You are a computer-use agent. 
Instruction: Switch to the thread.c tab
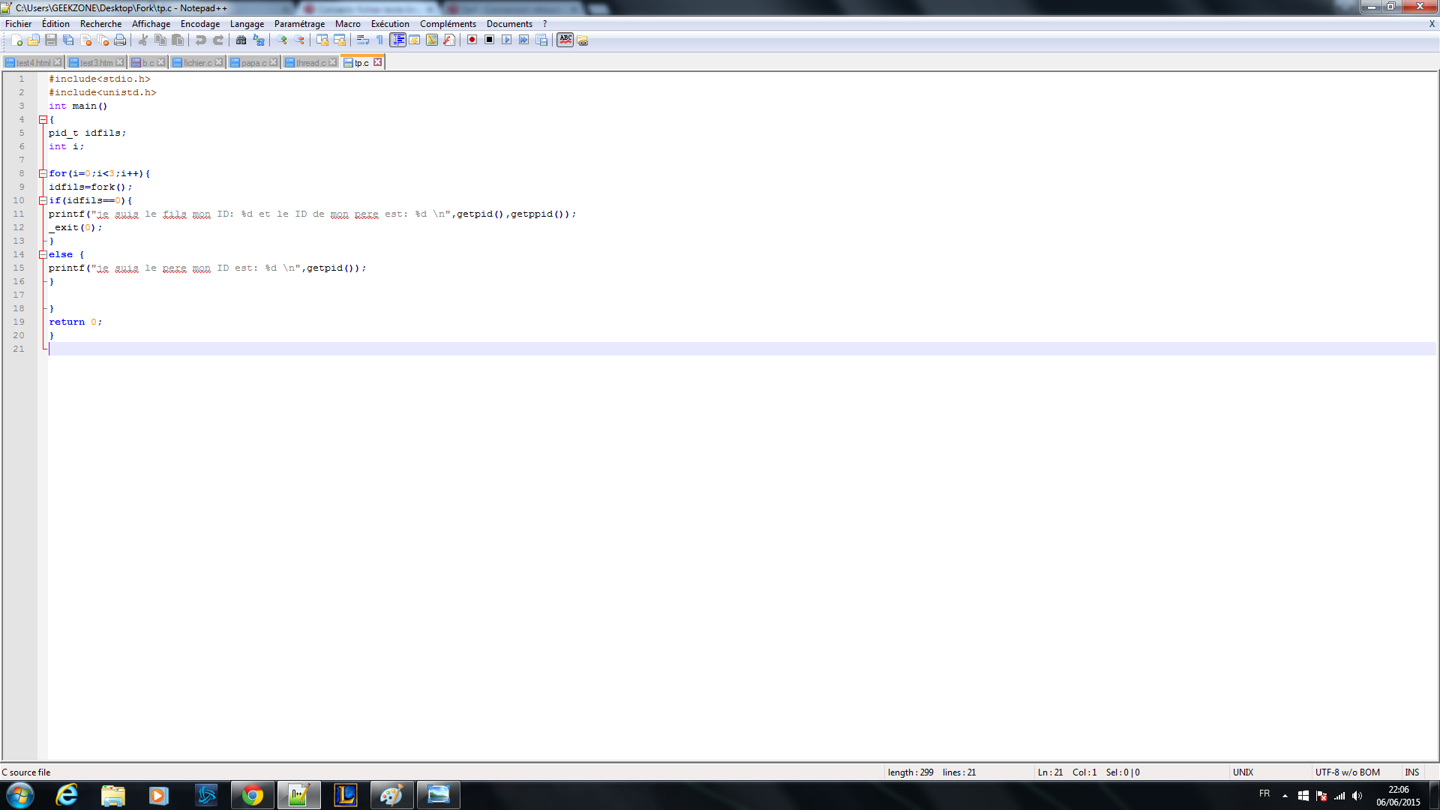(310, 63)
